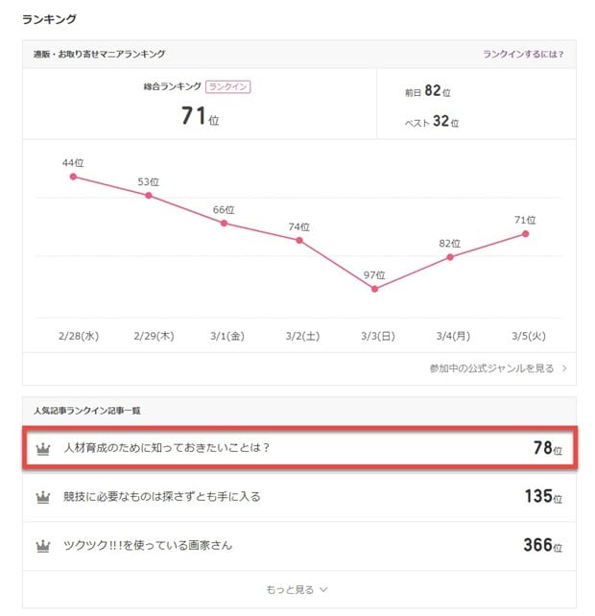Click the 3/1 data point at 66位

click(x=224, y=223)
